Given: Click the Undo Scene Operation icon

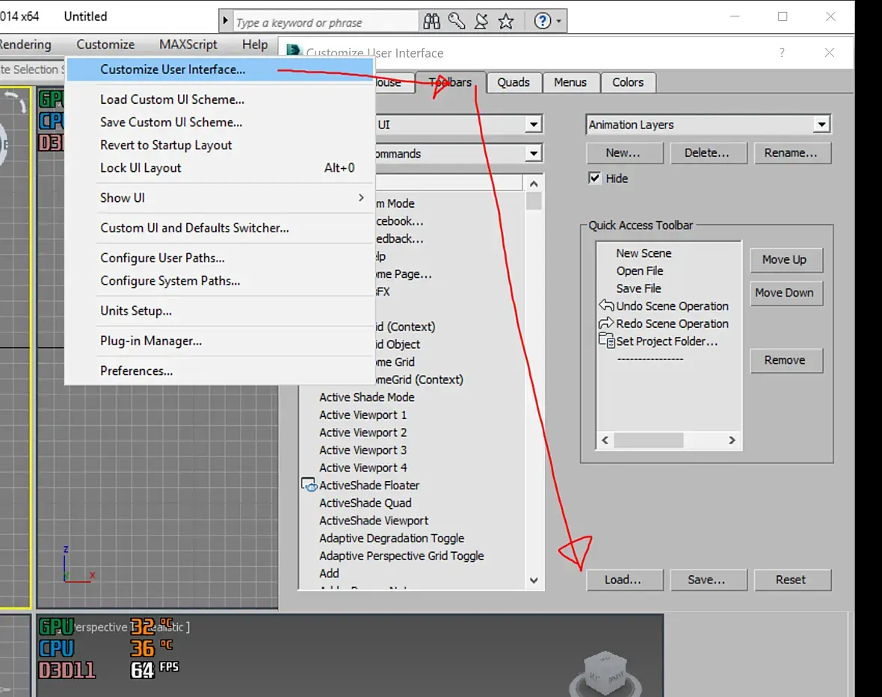Looking at the screenshot, I should (606, 306).
